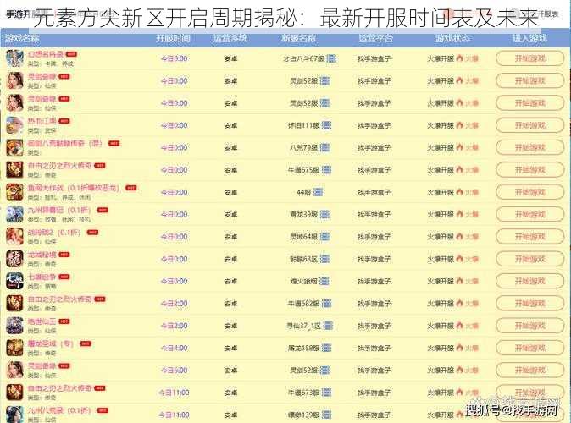Image resolution: width=571 pixels, height=423 pixels.
Task: Click the game icon in the 屠龙158服 row
Action: pos(14,348)
